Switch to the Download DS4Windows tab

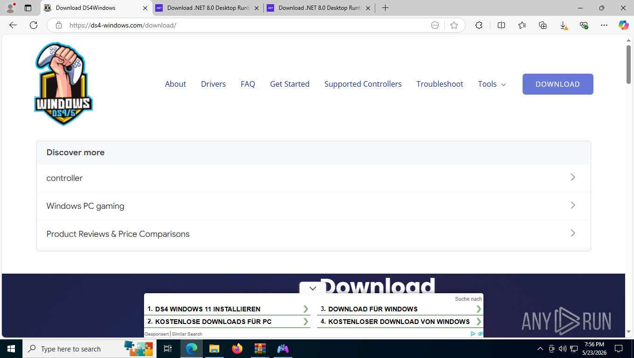click(x=96, y=8)
